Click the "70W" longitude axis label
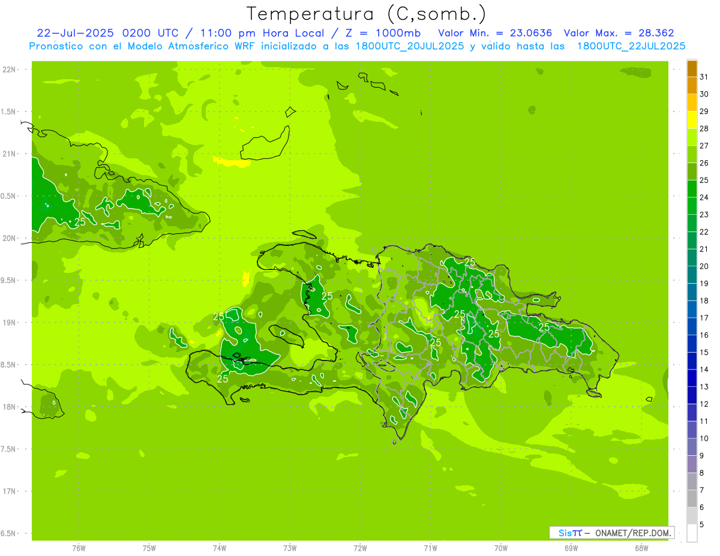This screenshot has width=720, height=556. click(501, 548)
